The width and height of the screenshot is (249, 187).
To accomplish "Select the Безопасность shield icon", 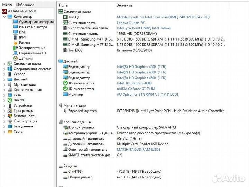I will tap(10, 116).
